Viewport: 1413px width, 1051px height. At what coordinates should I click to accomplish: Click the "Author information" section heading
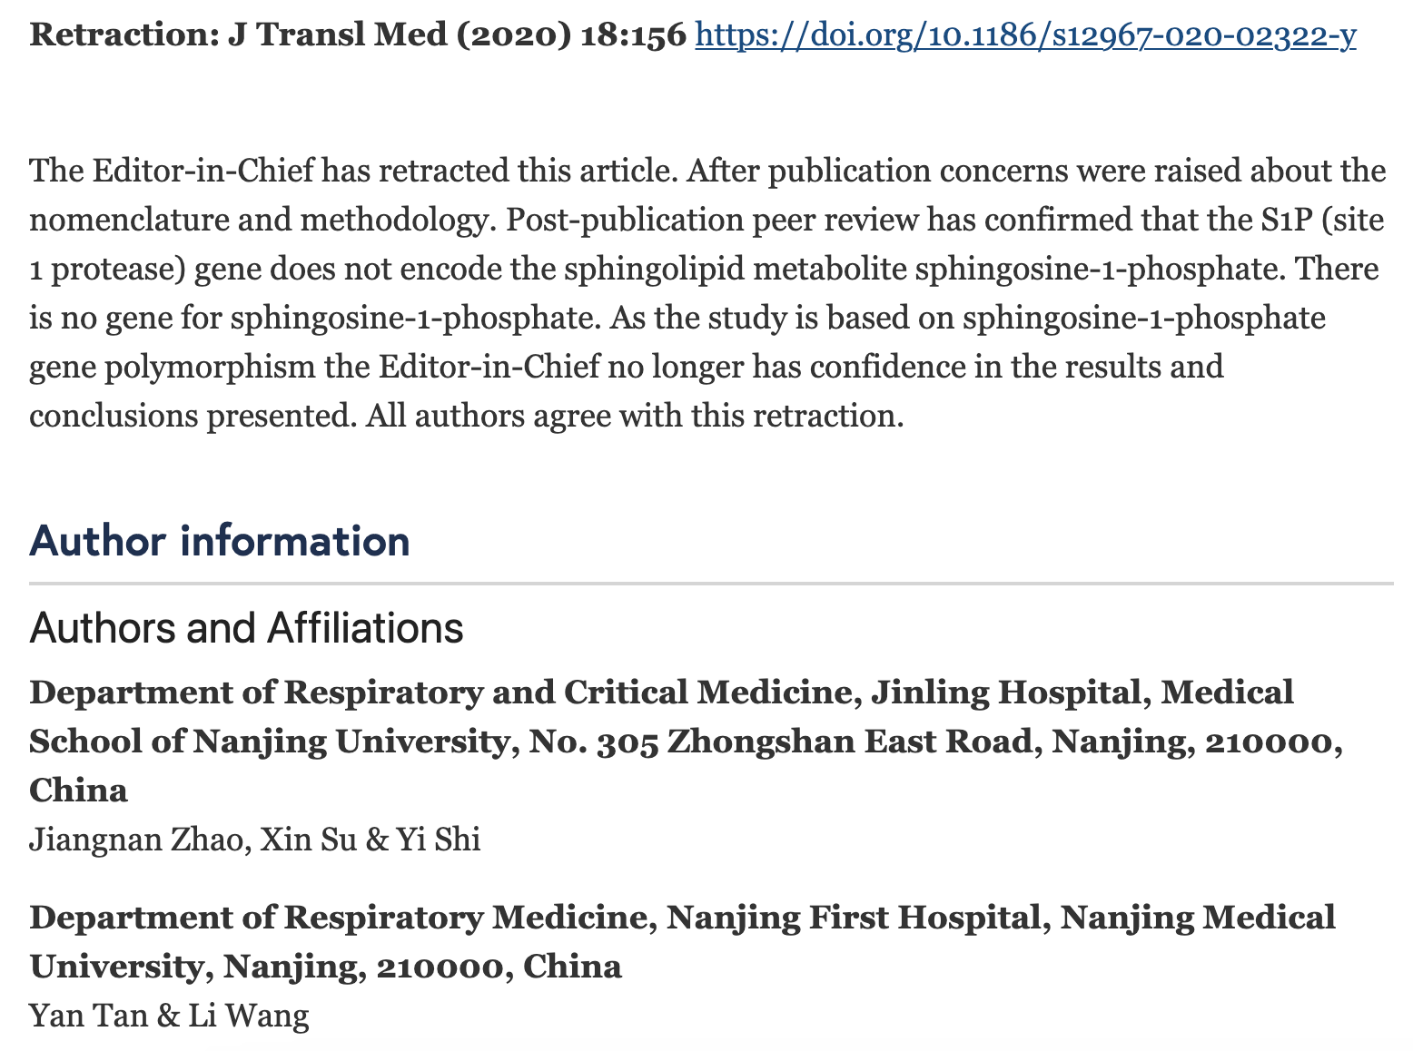(x=220, y=541)
